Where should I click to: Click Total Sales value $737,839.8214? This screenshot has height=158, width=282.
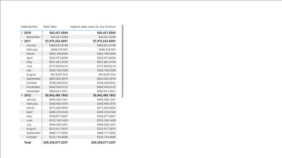point(59,66)
